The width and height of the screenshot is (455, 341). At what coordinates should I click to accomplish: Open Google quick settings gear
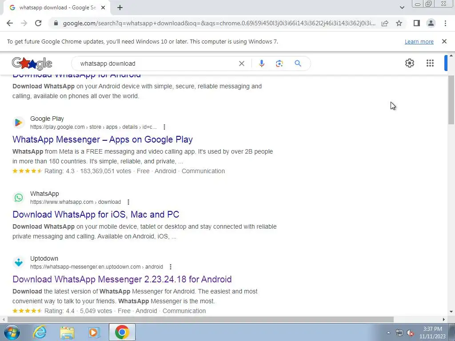click(x=409, y=63)
